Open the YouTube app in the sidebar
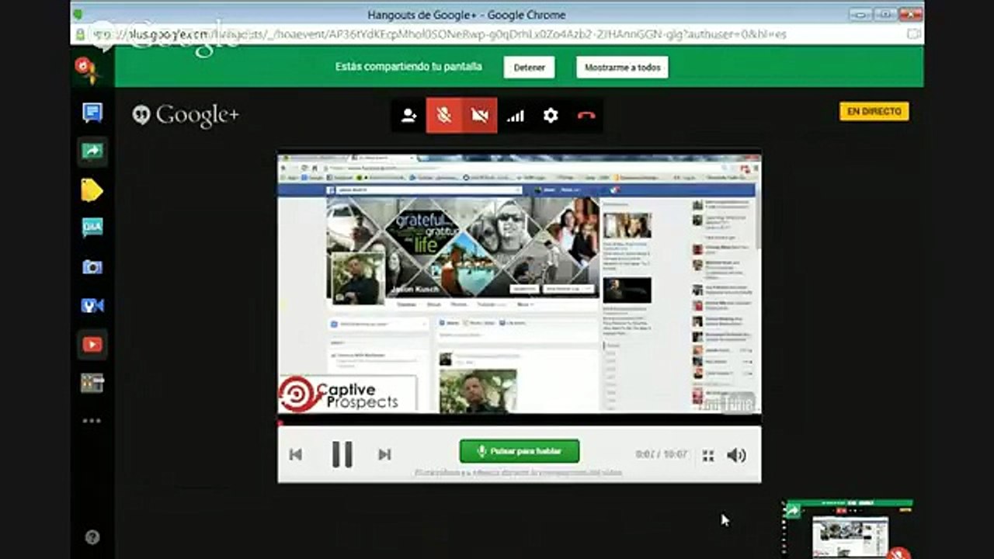 (x=92, y=344)
